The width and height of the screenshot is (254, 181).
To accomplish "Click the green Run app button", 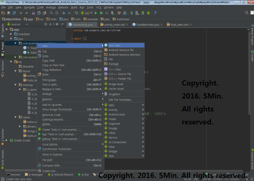I will (x=96, y=13).
